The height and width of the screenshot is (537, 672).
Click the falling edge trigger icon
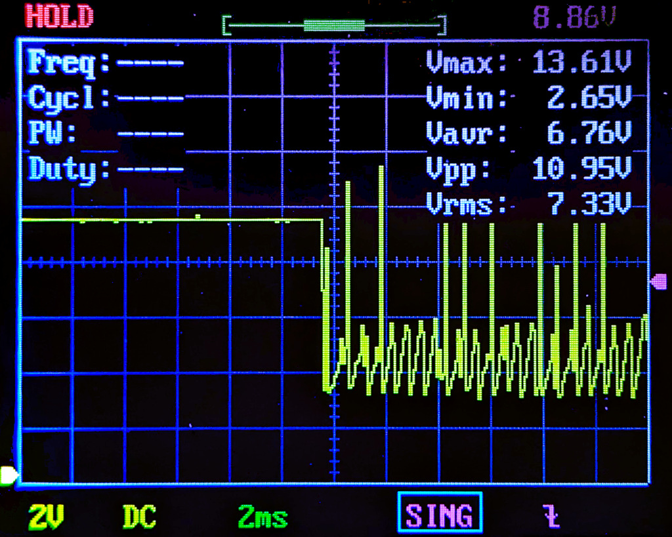pyautogui.click(x=551, y=516)
